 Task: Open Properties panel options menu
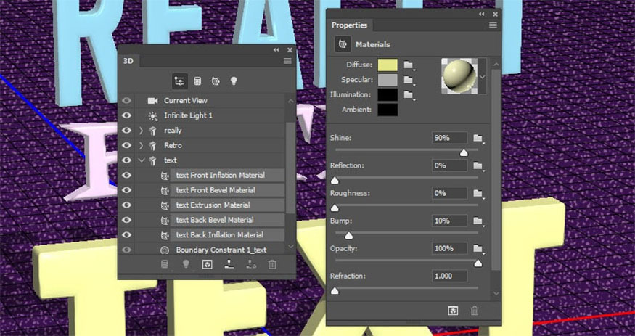pyautogui.click(x=493, y=25)
